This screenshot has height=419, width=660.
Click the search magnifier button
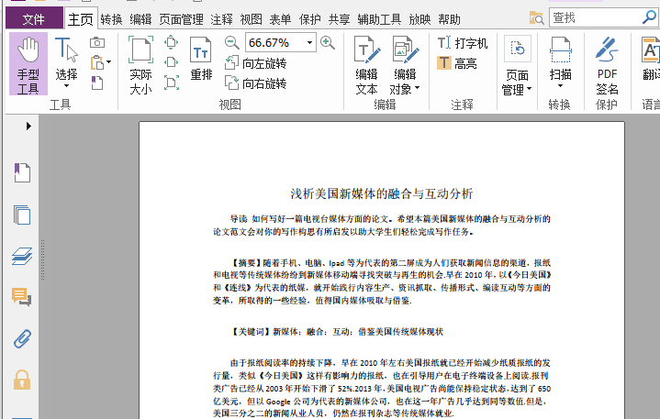tap(649, 17)
